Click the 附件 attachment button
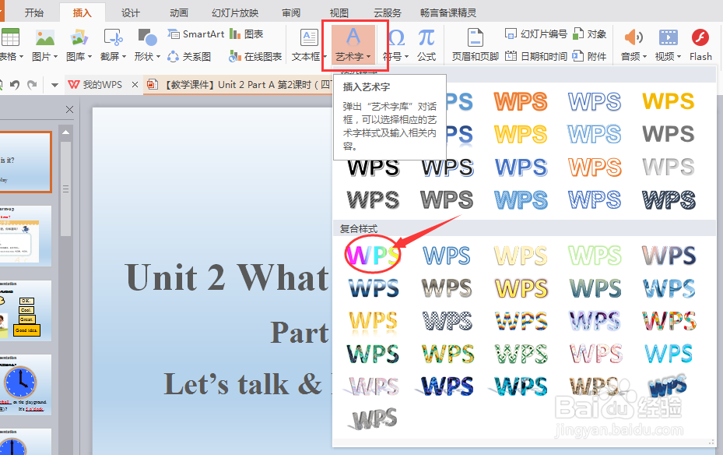The width and height of the screenshot is (723, 455). coord(589,56)
